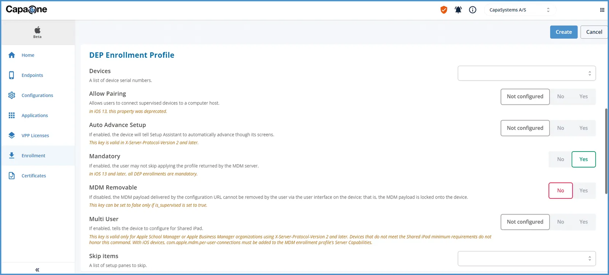This screenshot has height=275, width=609.
Task: Set Mandatory to No
Action: tap(560, 159)
